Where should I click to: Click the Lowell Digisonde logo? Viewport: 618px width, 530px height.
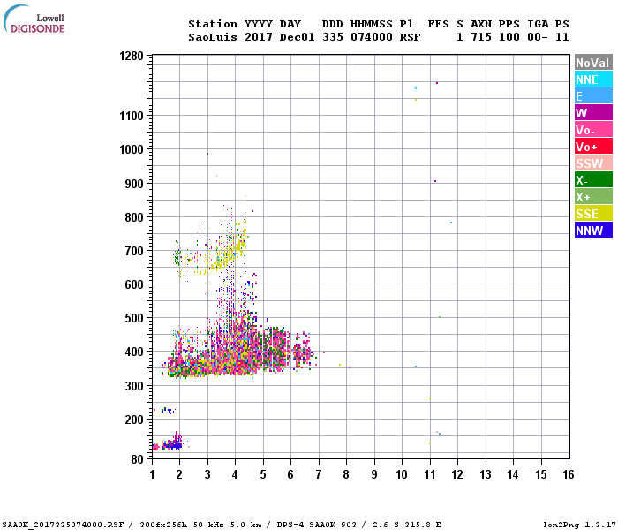[x=34, y=19]
